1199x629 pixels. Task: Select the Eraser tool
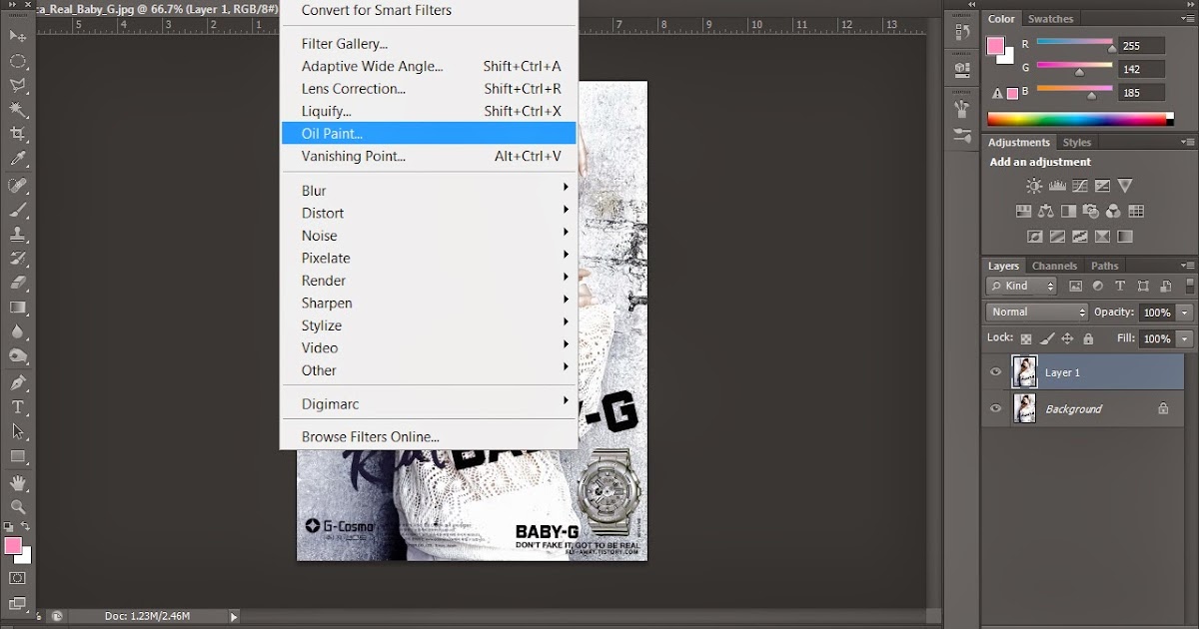pyautogui.click(x=18, y=284)
